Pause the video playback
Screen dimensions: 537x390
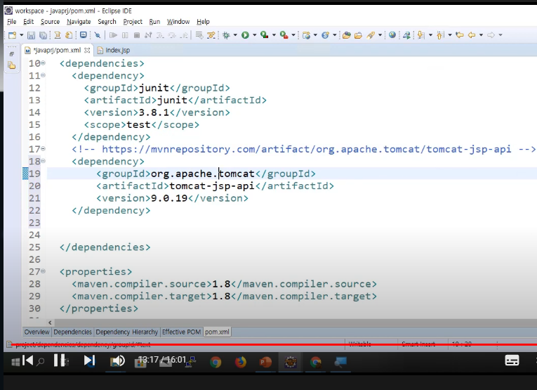59,360
